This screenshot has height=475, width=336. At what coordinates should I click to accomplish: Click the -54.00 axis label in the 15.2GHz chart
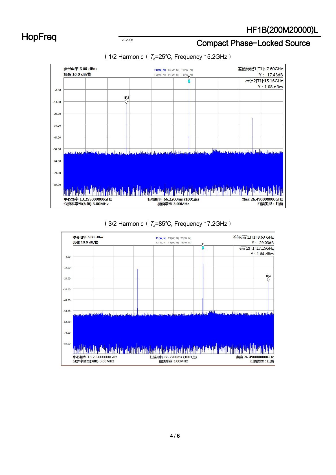point(57,149)
